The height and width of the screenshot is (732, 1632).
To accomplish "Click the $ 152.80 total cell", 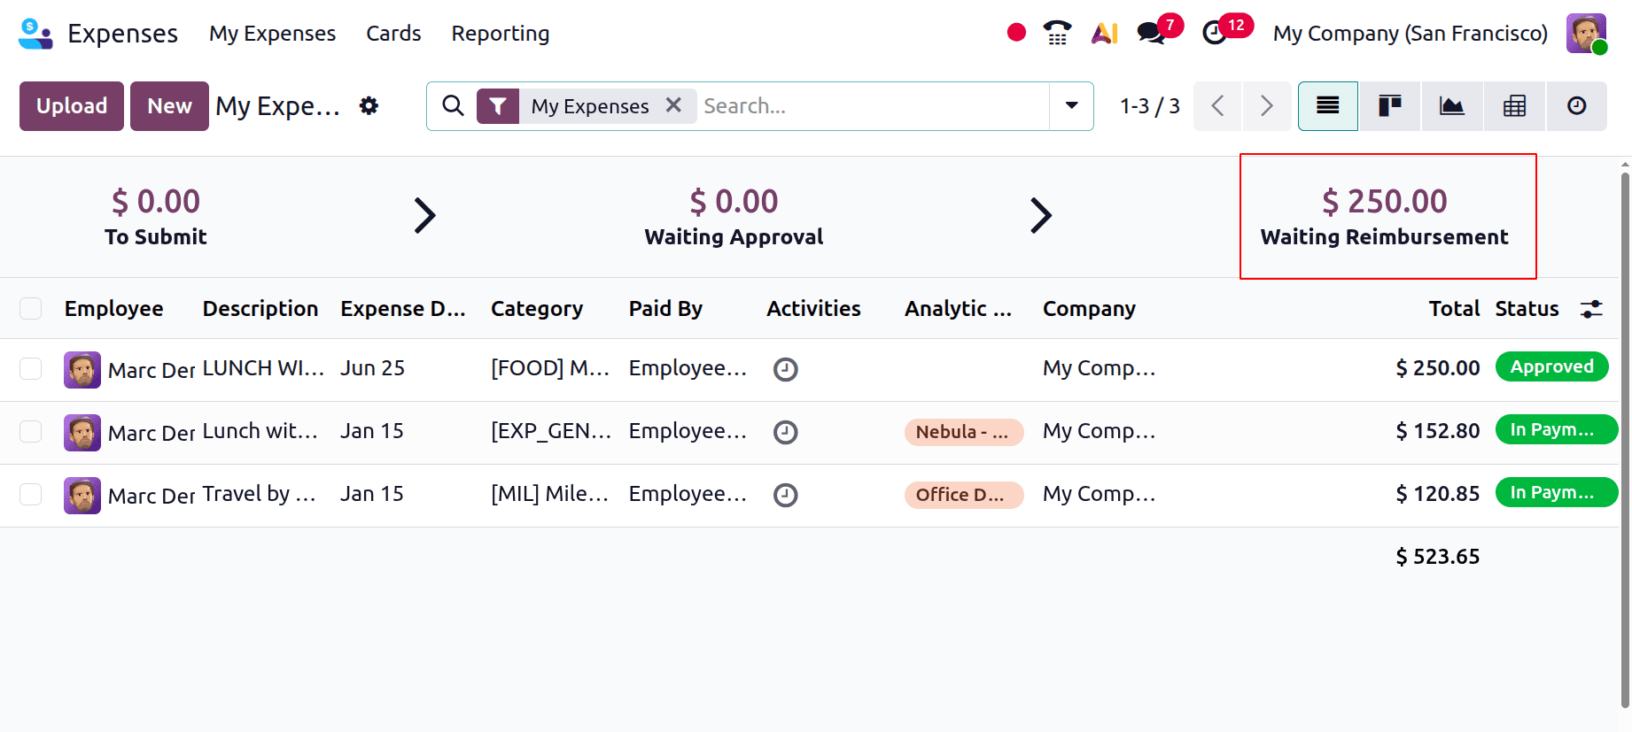I will coord(1437,431).
